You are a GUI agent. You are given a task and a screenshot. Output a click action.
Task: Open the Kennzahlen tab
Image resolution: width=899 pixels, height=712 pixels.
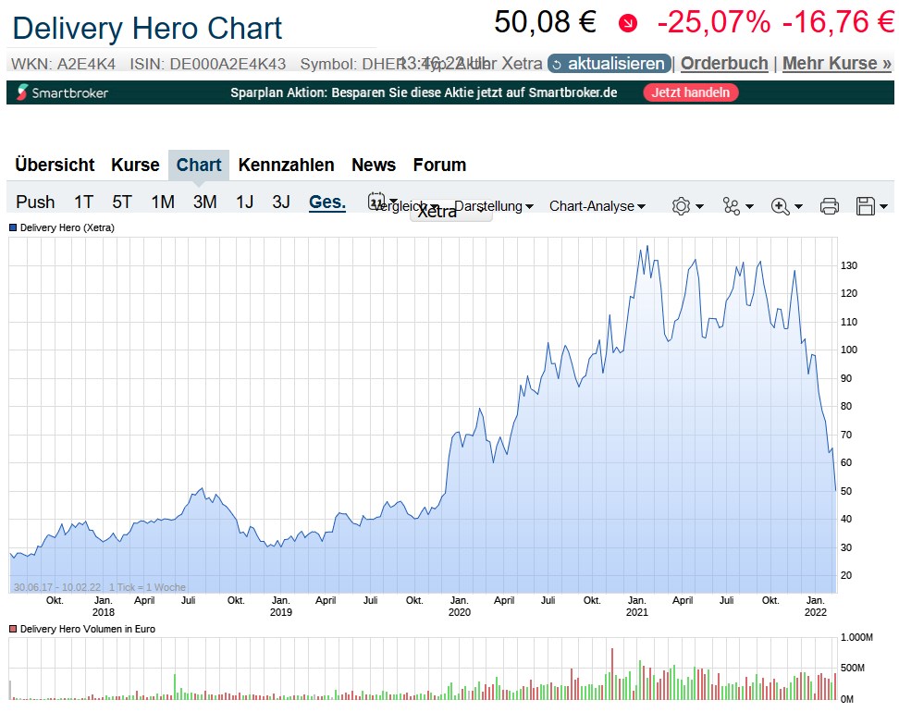tap(286, 166)
